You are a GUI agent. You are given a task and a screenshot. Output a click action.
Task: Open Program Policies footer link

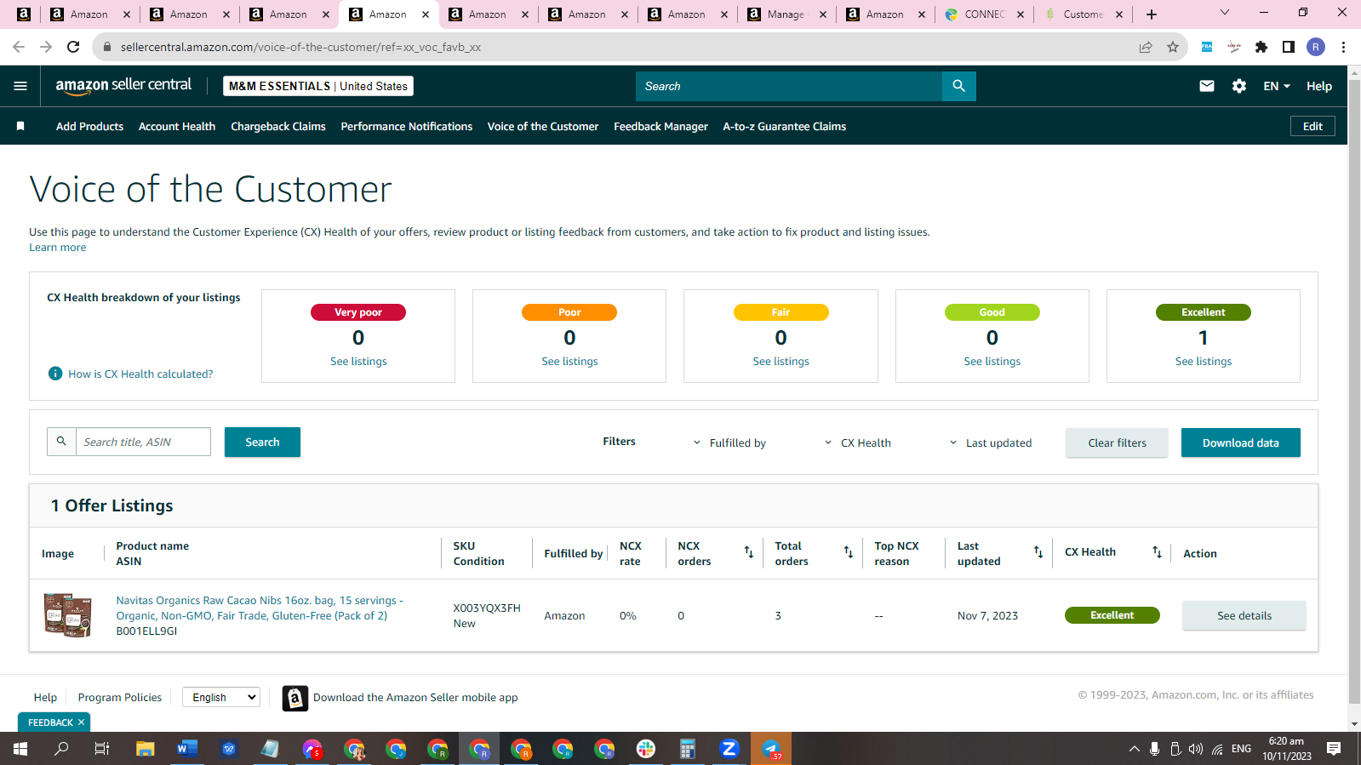point(119,697)
